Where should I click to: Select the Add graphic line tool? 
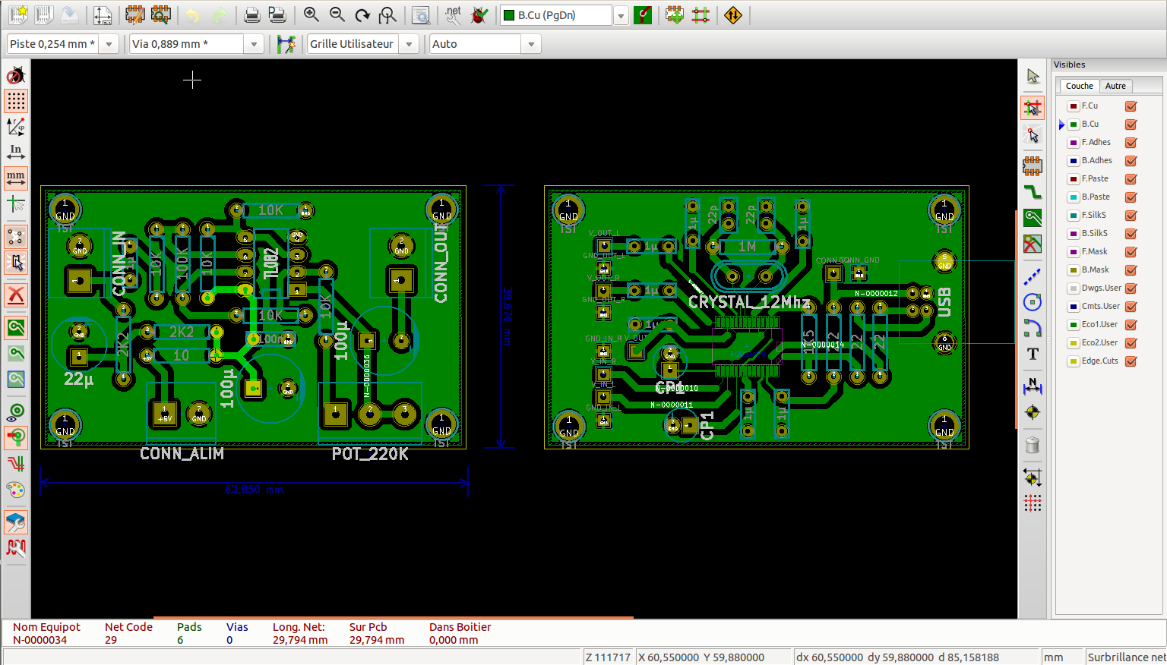point(1033,276)
